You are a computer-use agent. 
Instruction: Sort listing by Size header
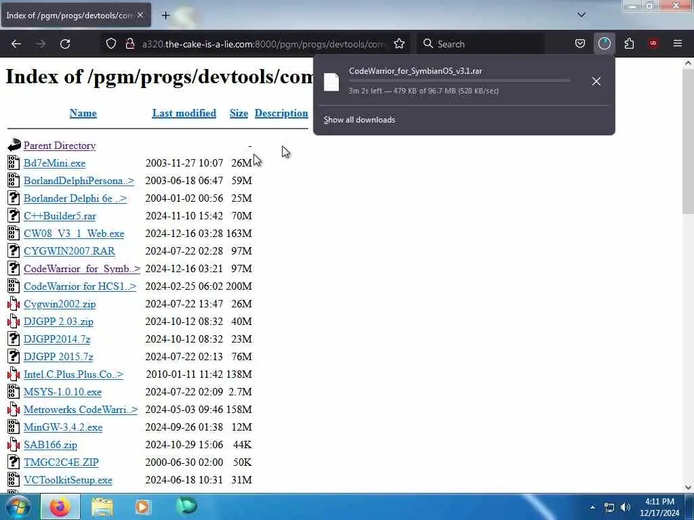(239, 113)
